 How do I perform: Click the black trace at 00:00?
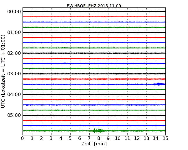[94, 12]
